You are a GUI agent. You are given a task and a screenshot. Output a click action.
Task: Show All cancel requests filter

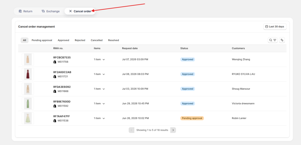25,40
